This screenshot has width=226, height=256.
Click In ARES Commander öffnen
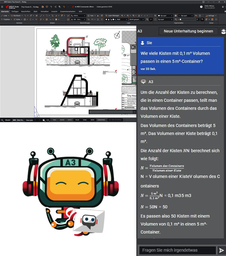83,7
